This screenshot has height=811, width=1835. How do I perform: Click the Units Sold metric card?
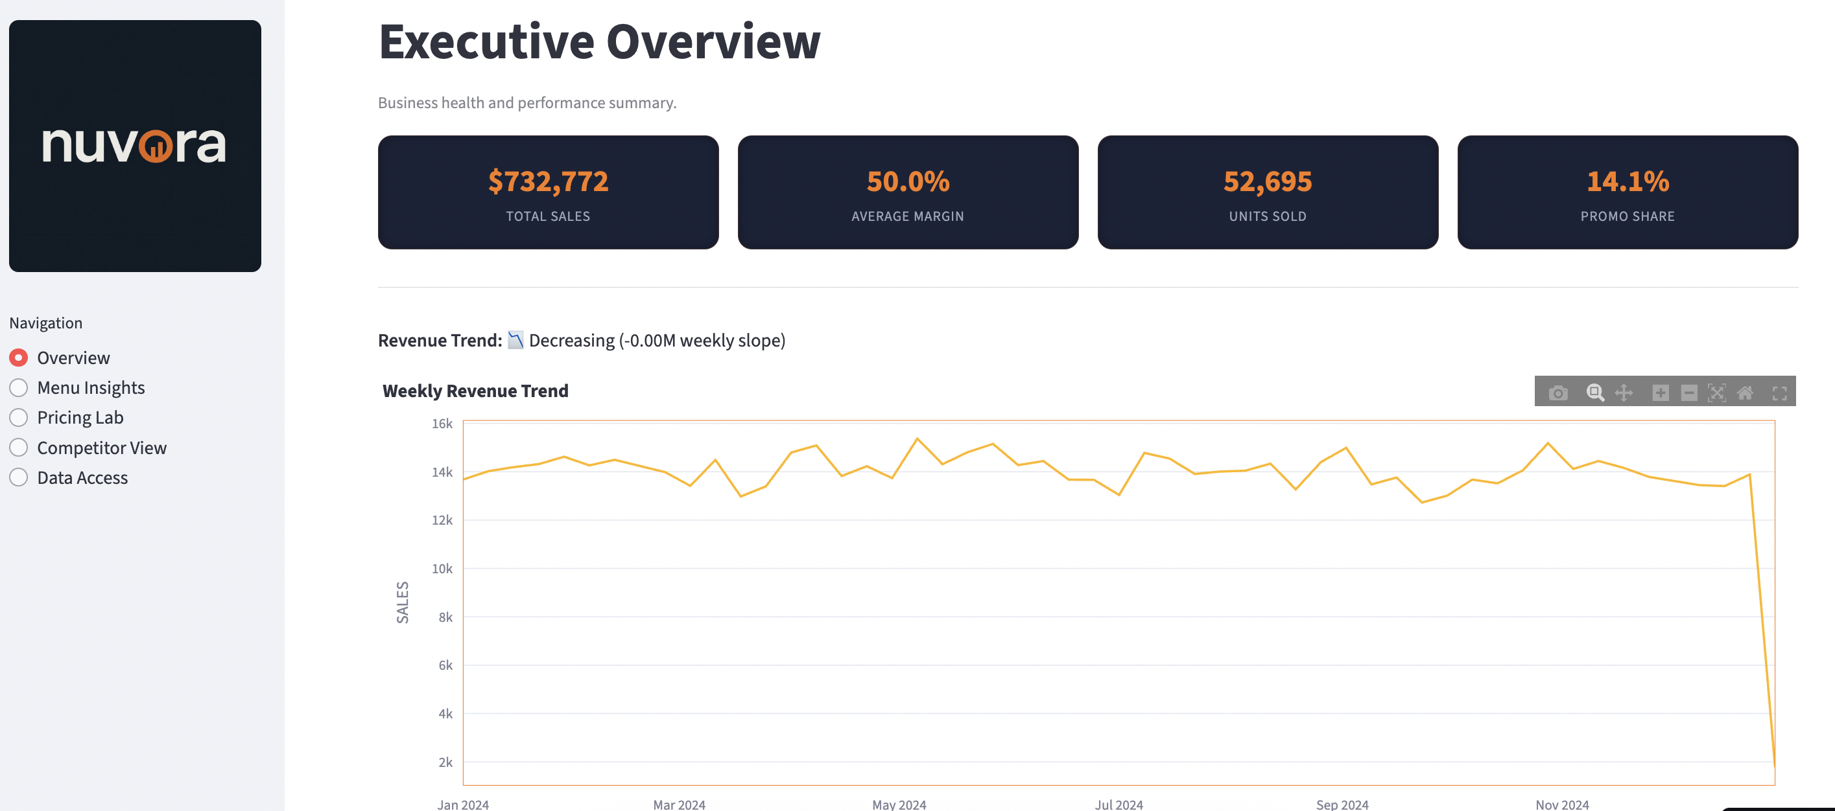point(1267,192)
